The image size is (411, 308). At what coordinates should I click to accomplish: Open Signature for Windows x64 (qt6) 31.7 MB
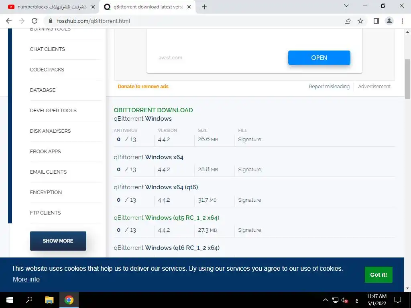(x=250, y=200)
